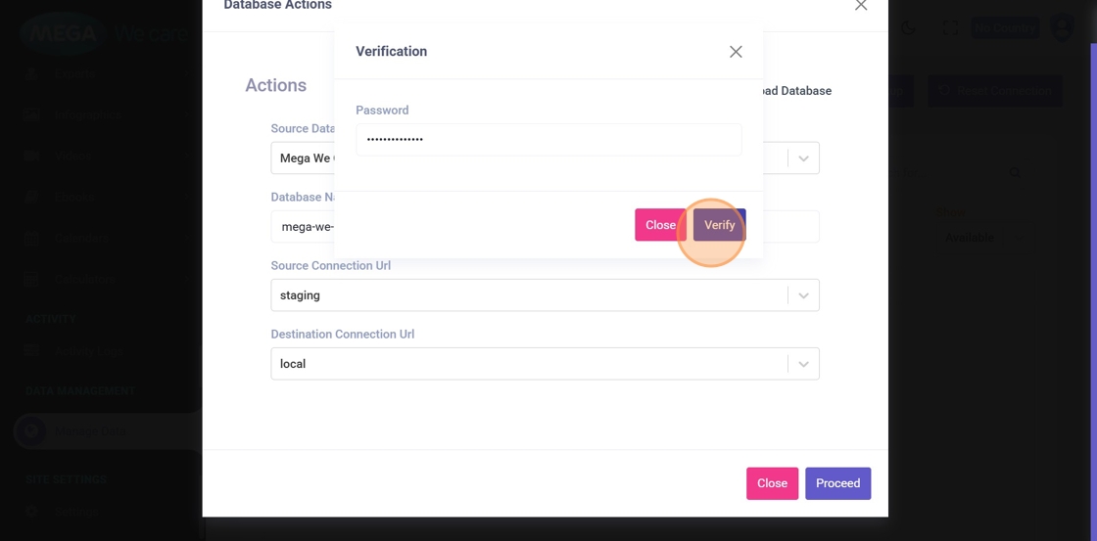Open the Source Connection Url dropdown
The height and width of the screenshot is (541, 1097).
tap(545, 295)
